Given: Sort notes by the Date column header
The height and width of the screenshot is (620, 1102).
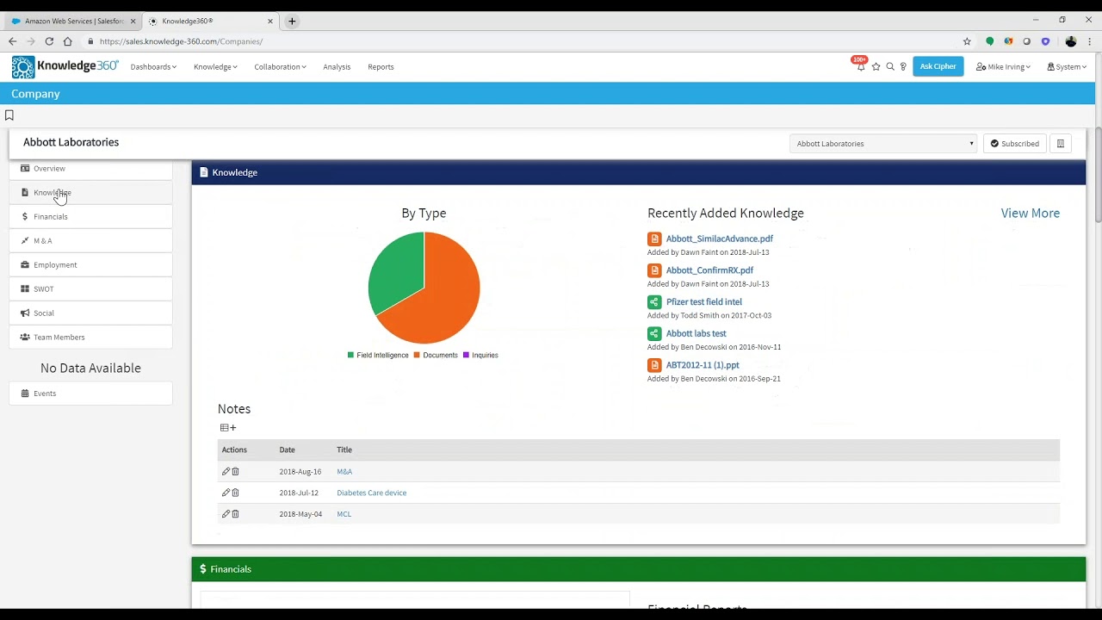Looking at the screenshot, I should 287,449.
